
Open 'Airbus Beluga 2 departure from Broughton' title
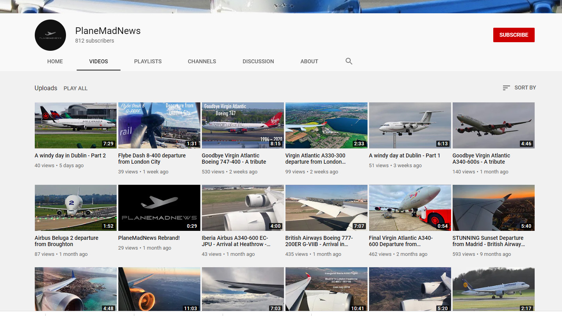point(66,241)
